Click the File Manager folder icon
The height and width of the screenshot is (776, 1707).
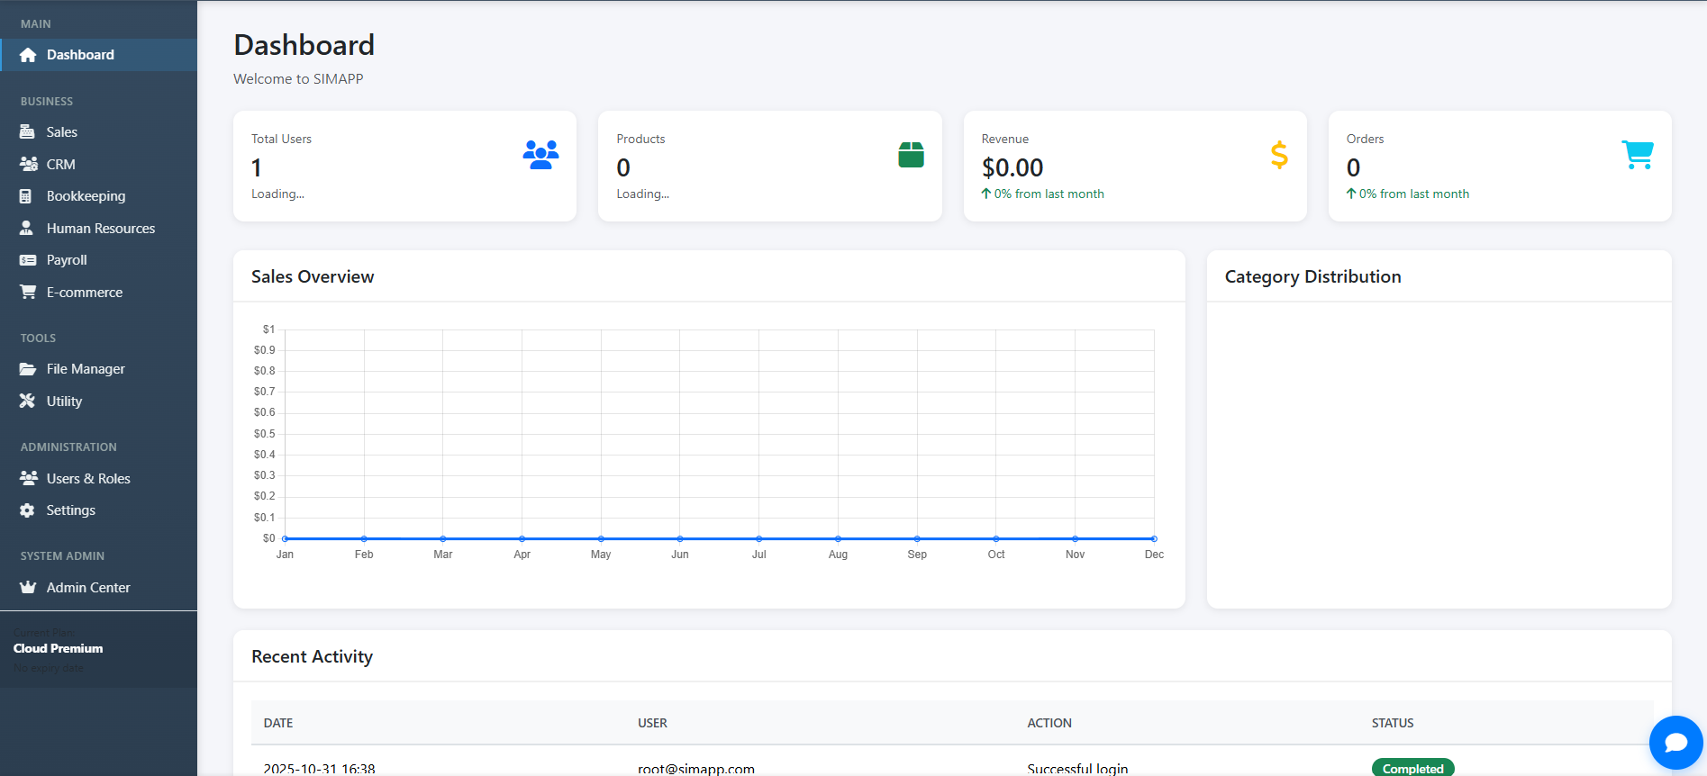pos(28,369)
